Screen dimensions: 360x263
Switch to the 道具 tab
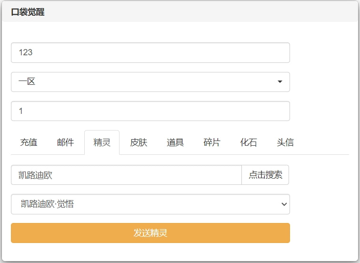[175, 142]
